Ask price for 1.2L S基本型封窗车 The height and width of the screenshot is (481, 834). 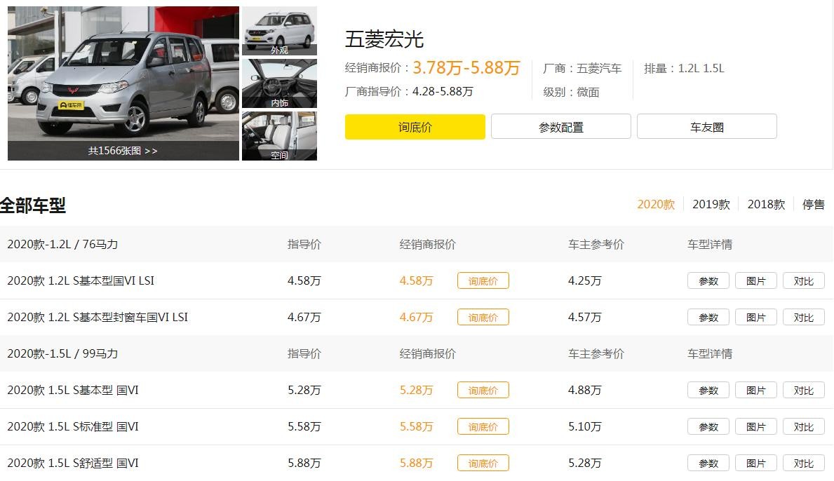point(483,318)
